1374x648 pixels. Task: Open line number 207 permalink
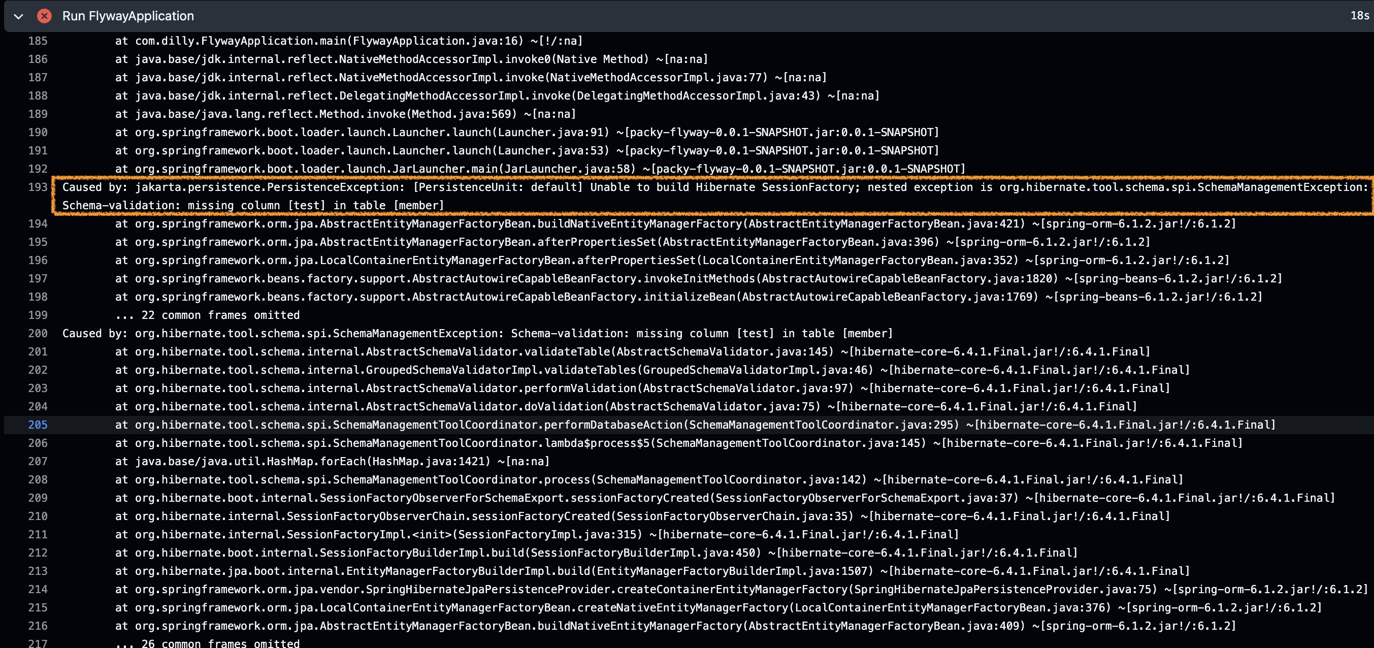[38, 461]
